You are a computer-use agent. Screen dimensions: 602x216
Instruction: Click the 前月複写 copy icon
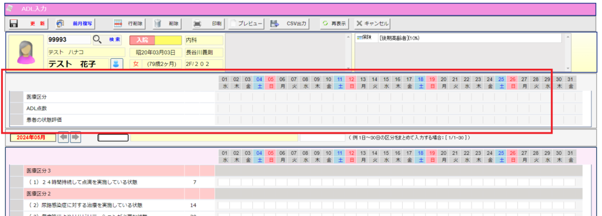coord(61,24)
